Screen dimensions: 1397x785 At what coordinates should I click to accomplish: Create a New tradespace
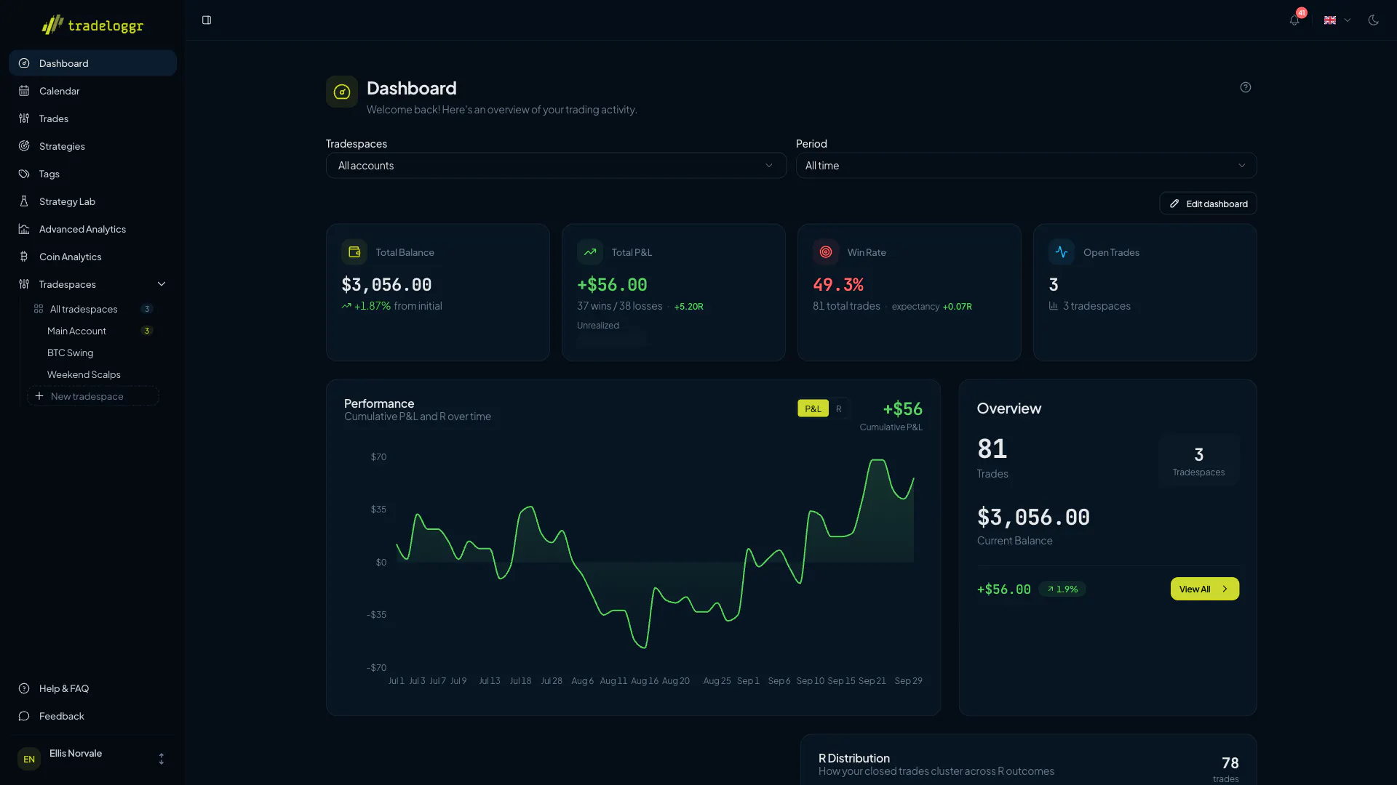(93, 396)
